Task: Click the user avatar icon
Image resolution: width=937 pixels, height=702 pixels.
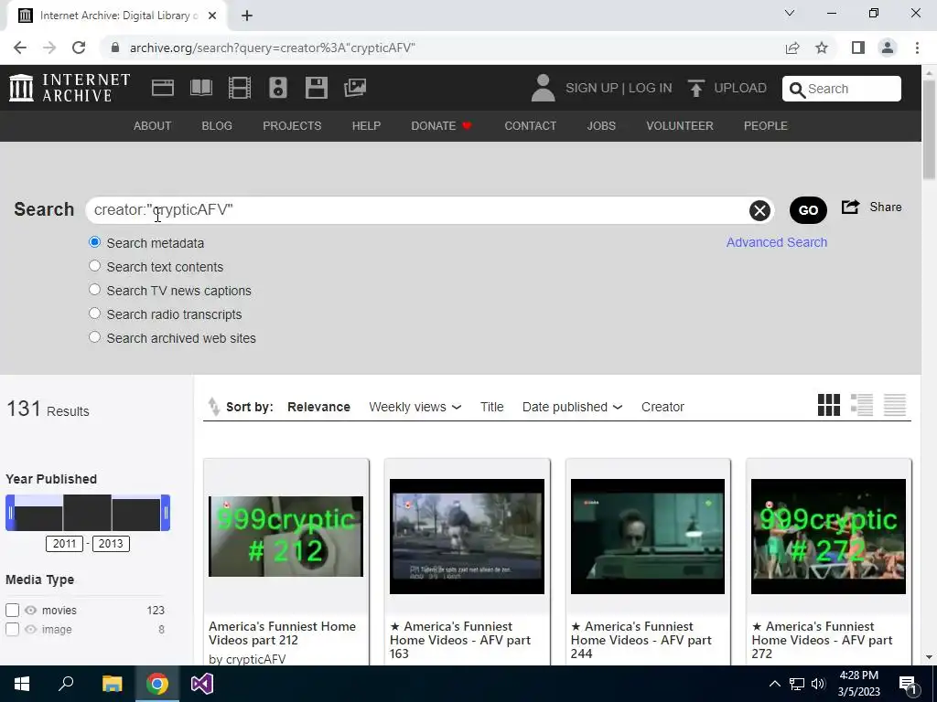Action: point(543,88)
